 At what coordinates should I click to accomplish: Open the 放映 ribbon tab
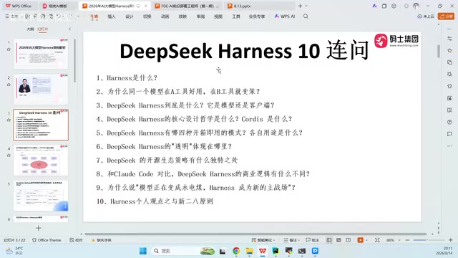[x=183, y=16]
